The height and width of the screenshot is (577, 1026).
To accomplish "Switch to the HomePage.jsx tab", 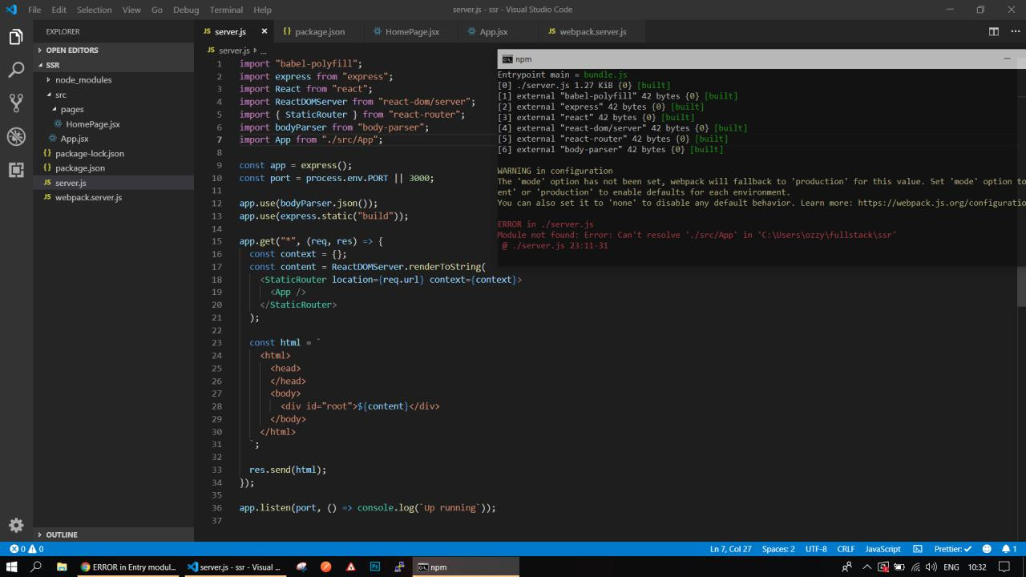I will 412,31.
